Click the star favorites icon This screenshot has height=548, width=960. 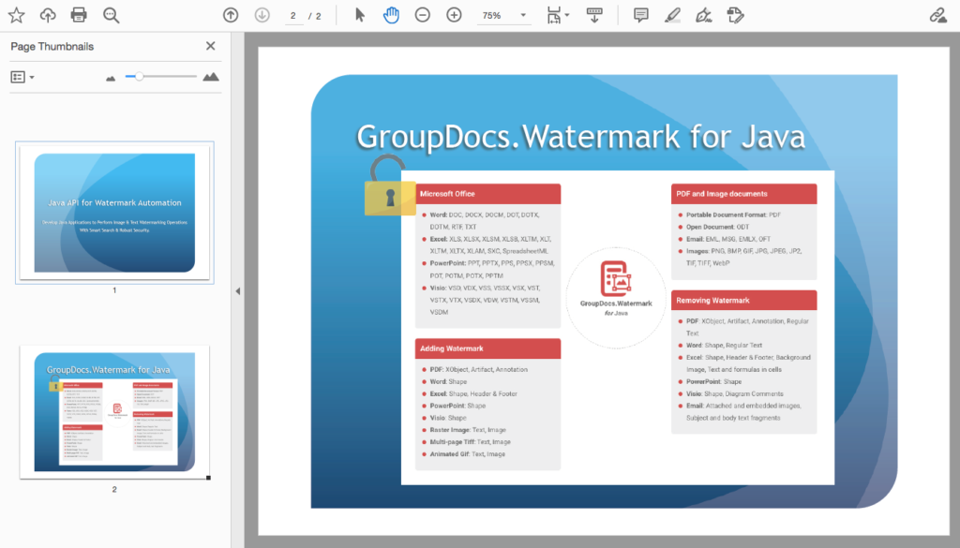(17, 14)
